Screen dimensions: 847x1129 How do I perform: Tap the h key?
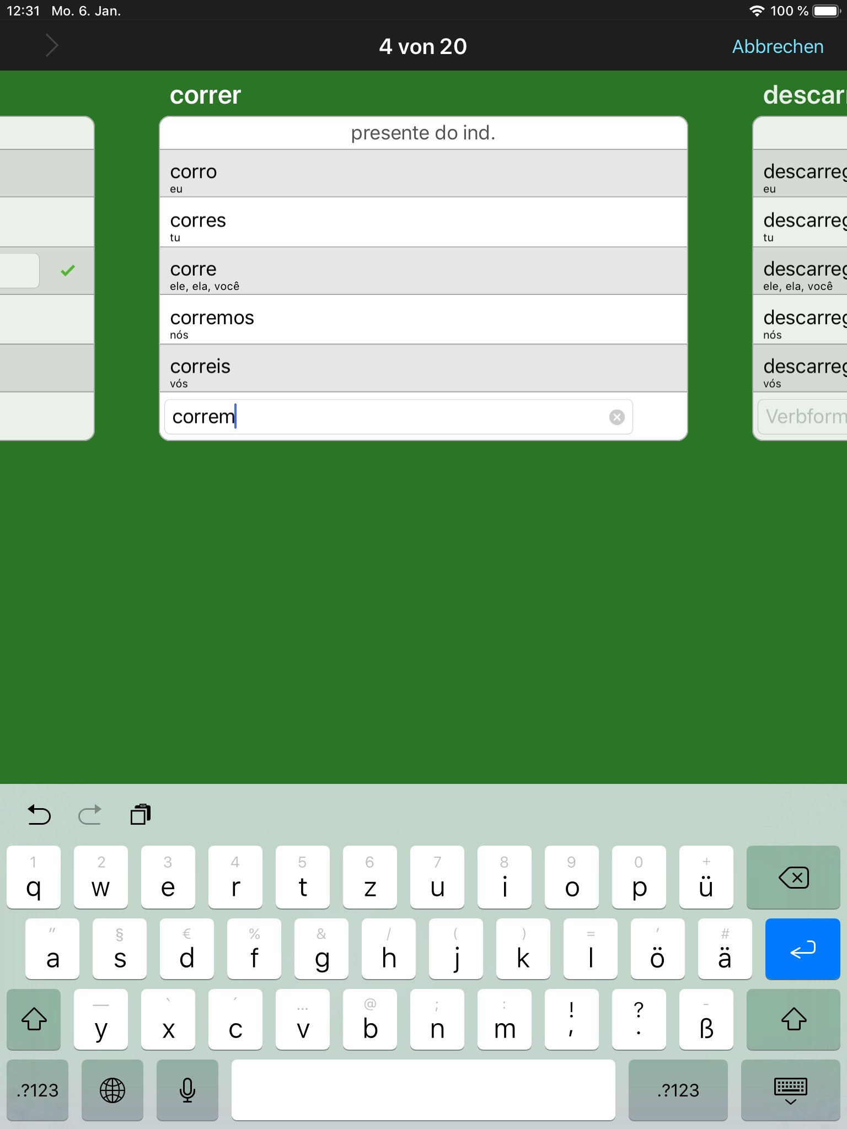click(x=389, y=949)
